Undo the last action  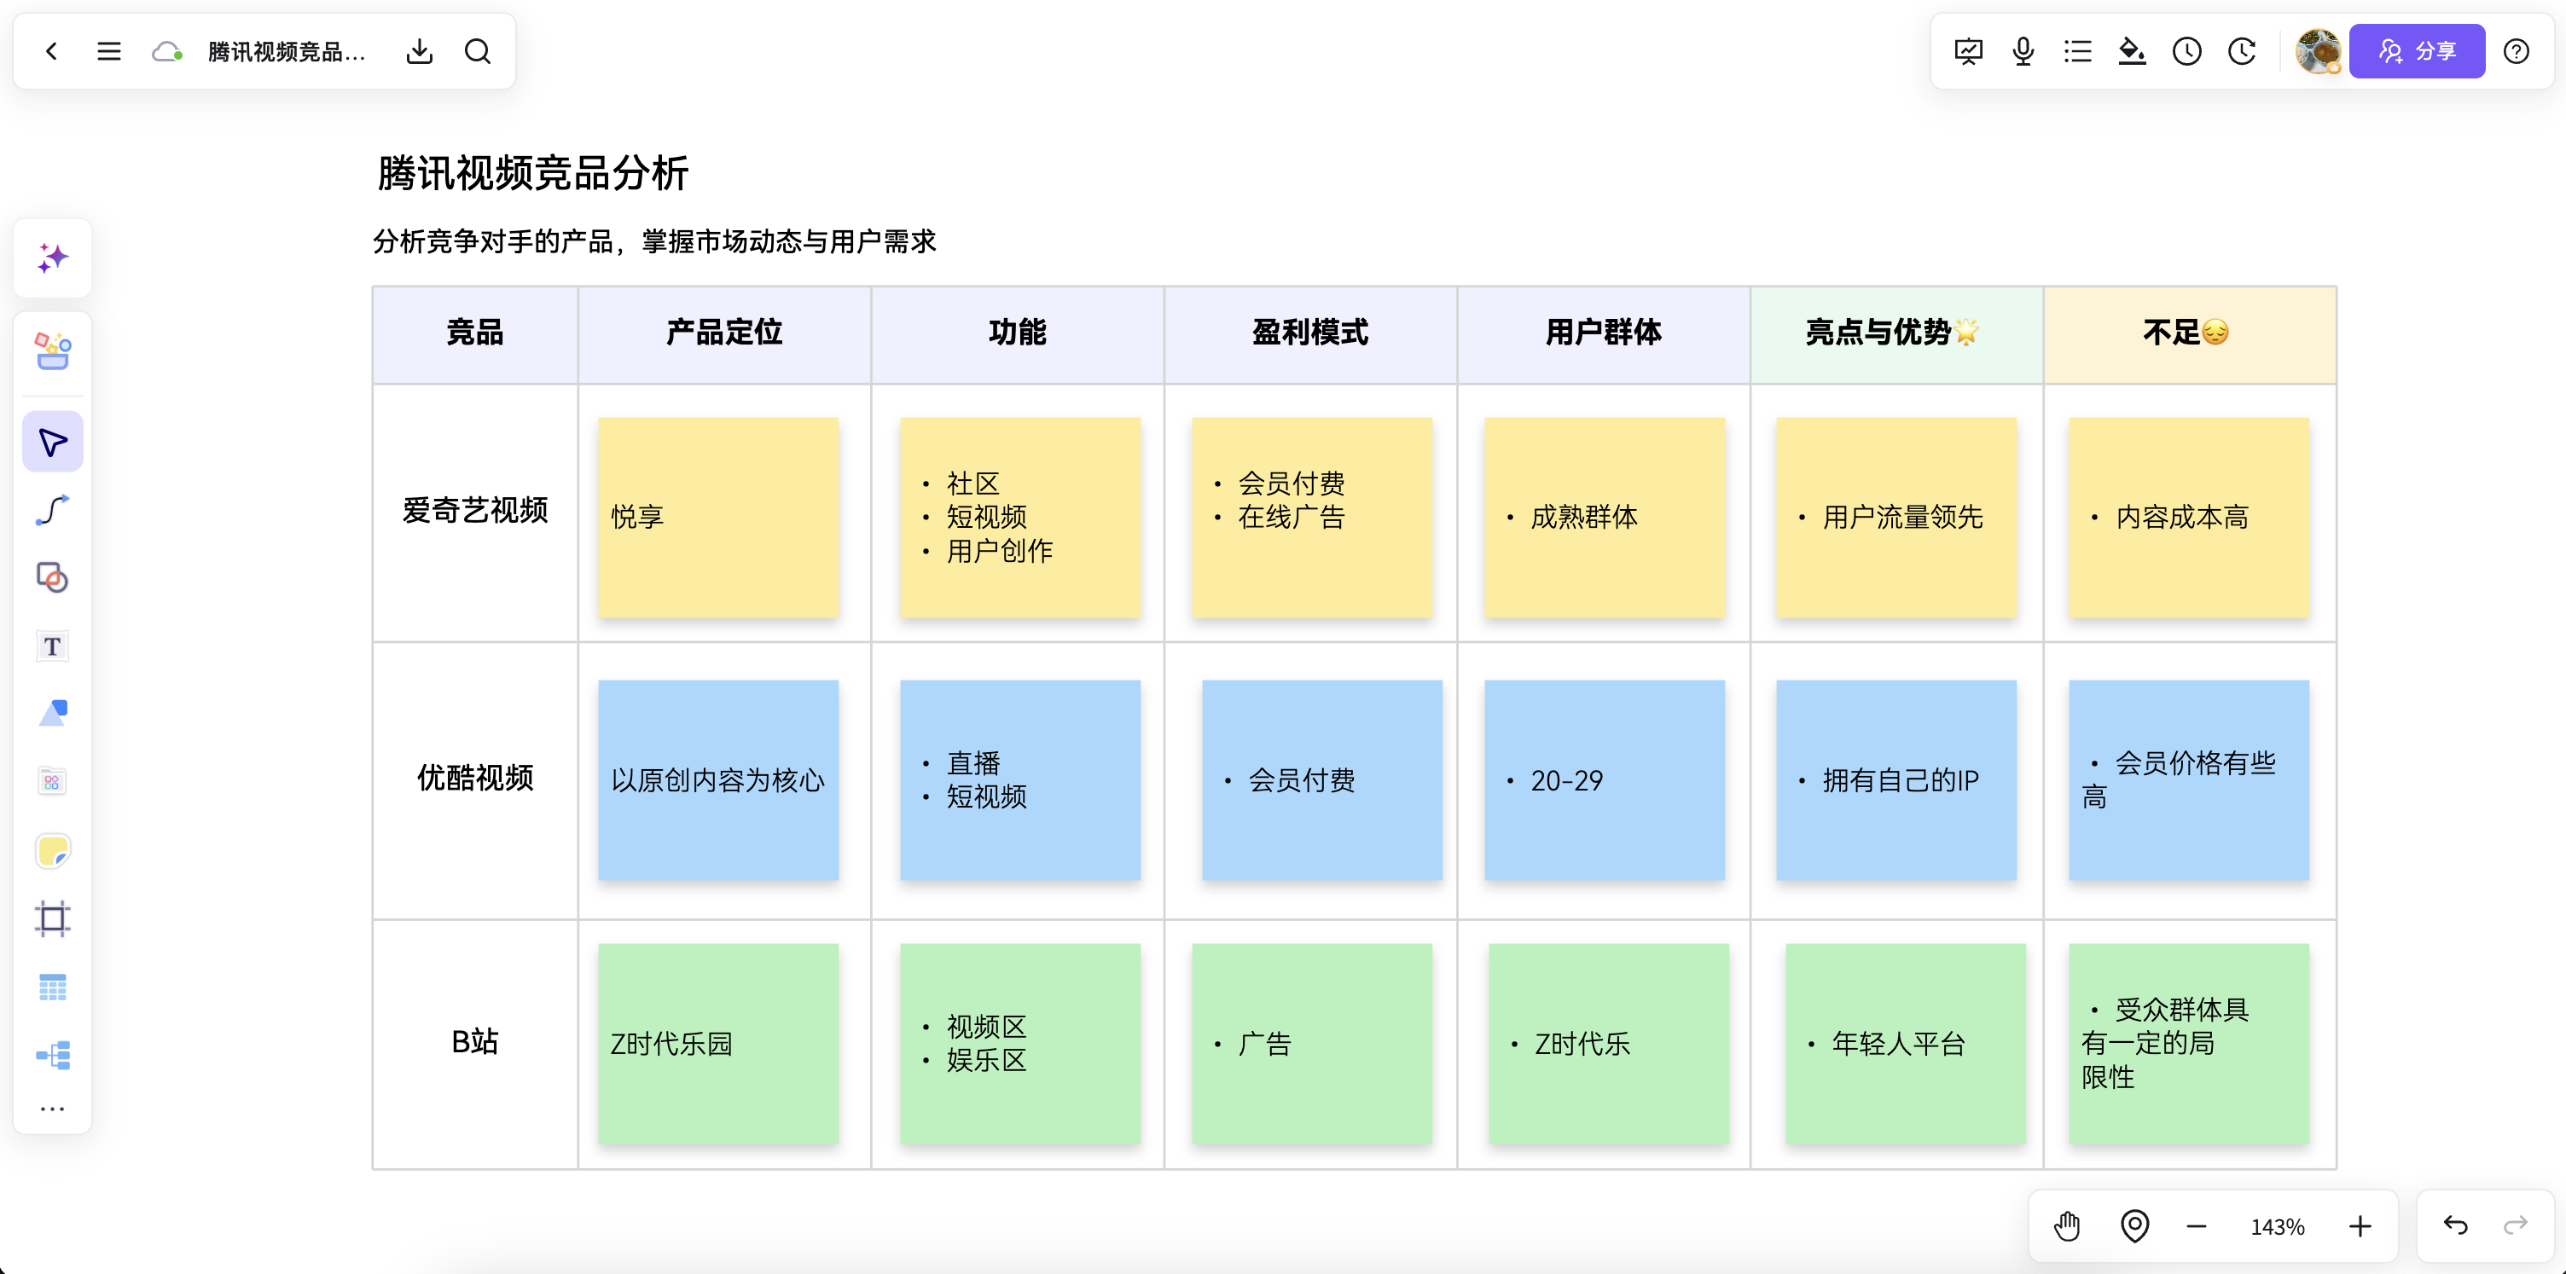pos(2455,1225)
